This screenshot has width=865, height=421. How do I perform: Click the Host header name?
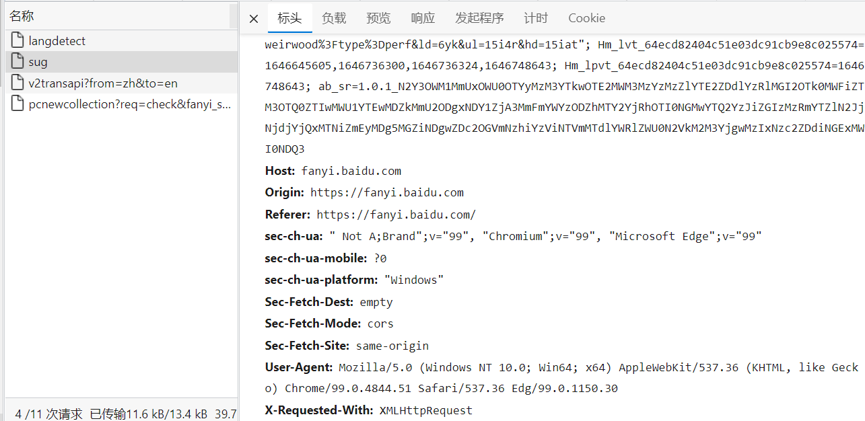tap(280, 171)
